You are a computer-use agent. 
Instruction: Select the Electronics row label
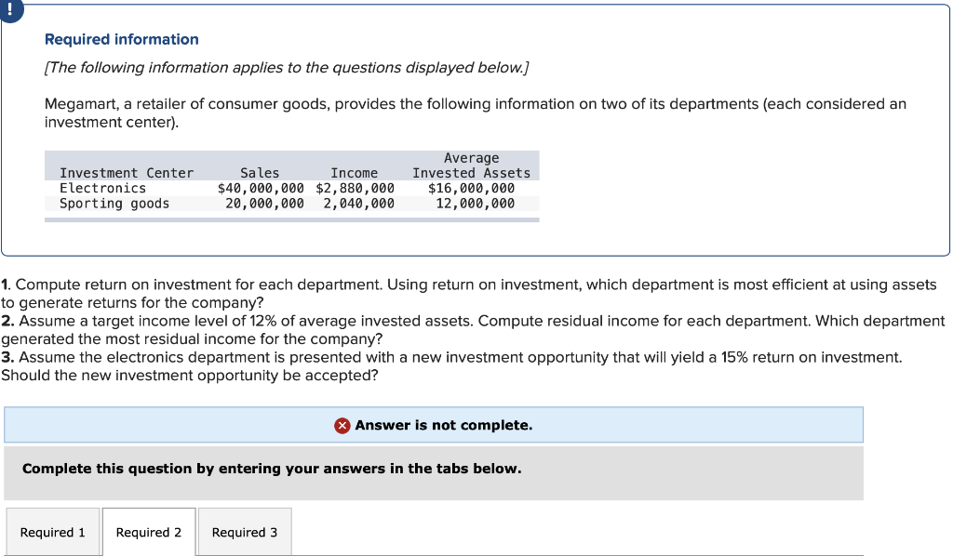tap(102, 188)
